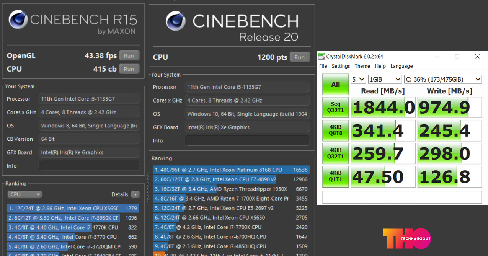Image resolution: width=488 pixels, height=256 pixels.
Task: Open the Theme menu in CrystalDiskMark
Action: coord(362,66)
